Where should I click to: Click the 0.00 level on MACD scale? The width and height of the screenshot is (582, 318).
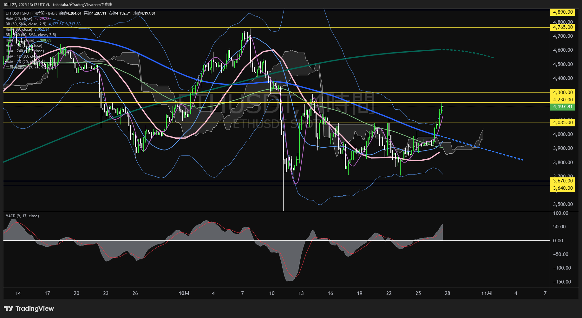click(x=558, y=241)
